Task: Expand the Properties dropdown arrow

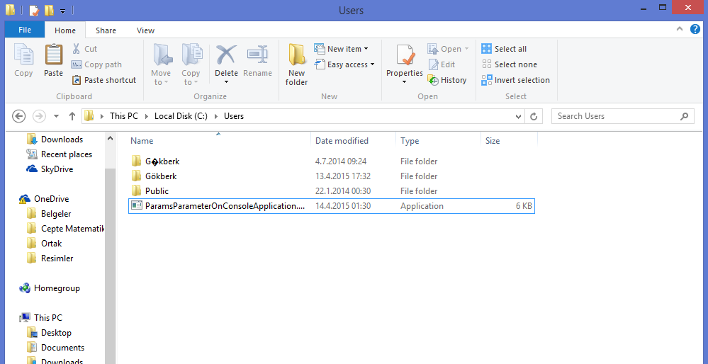Action: coord(405,81)
